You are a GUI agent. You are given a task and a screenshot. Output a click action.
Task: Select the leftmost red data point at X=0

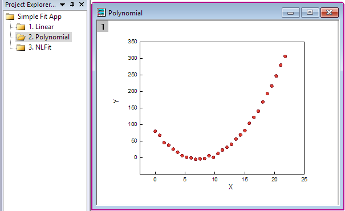click(x=155, y=131)
